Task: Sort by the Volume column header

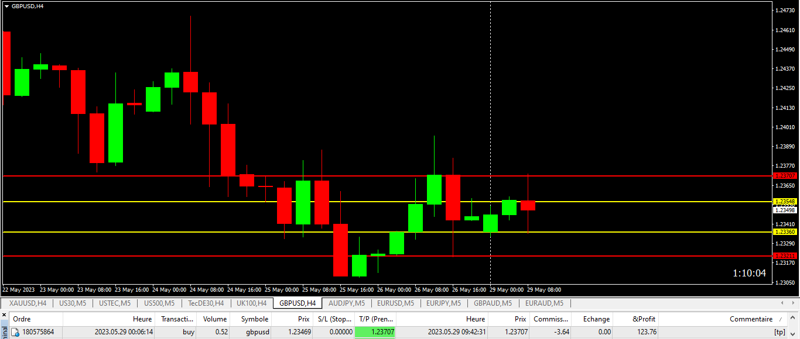Action: (x=213, y=319)
